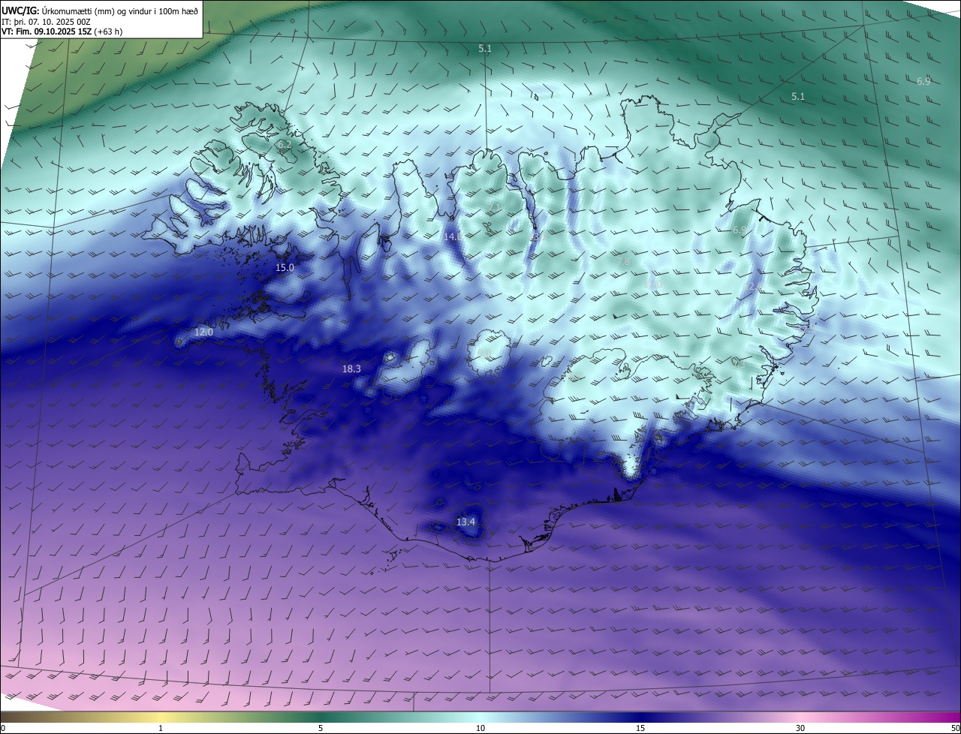
Task: Click the color scale tick labeled 10
Action: coord(480,728)
